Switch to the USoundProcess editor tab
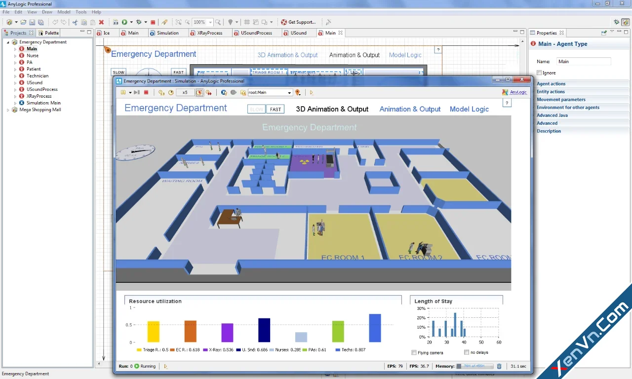632x379 pixels. click(256, 33)
